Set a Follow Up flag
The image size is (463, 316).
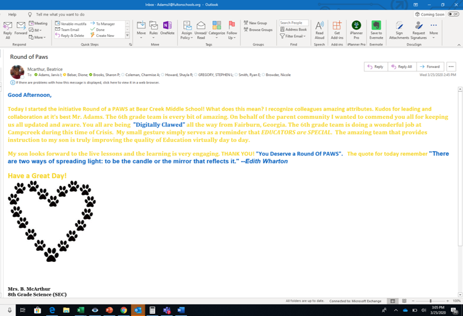pyautogui.click(x=232, y=30)
